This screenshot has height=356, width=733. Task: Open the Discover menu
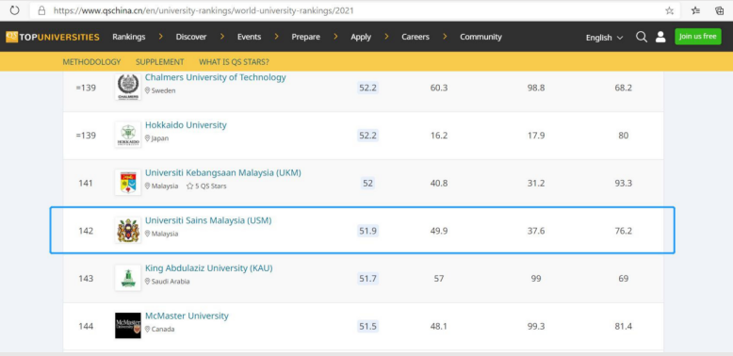190,37
